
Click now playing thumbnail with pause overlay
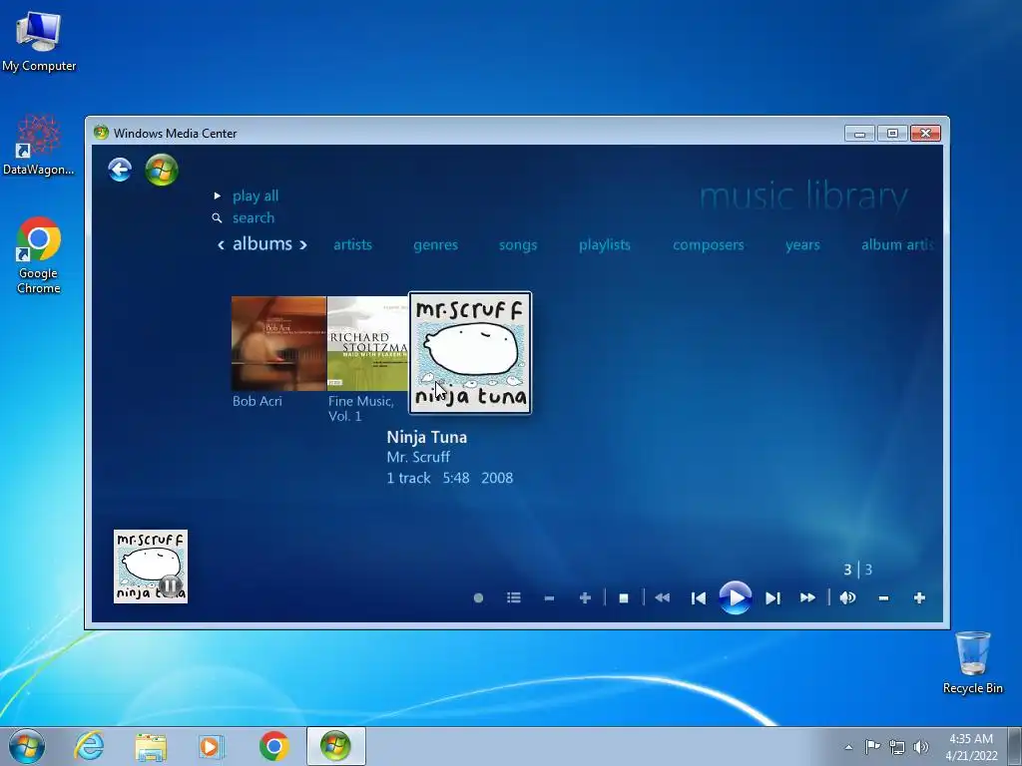tap(151, 567)
